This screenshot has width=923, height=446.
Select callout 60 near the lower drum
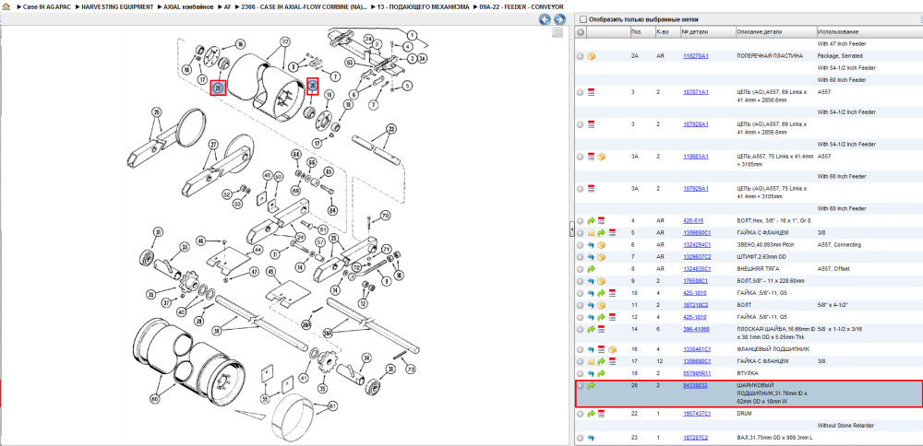[155, 398]
